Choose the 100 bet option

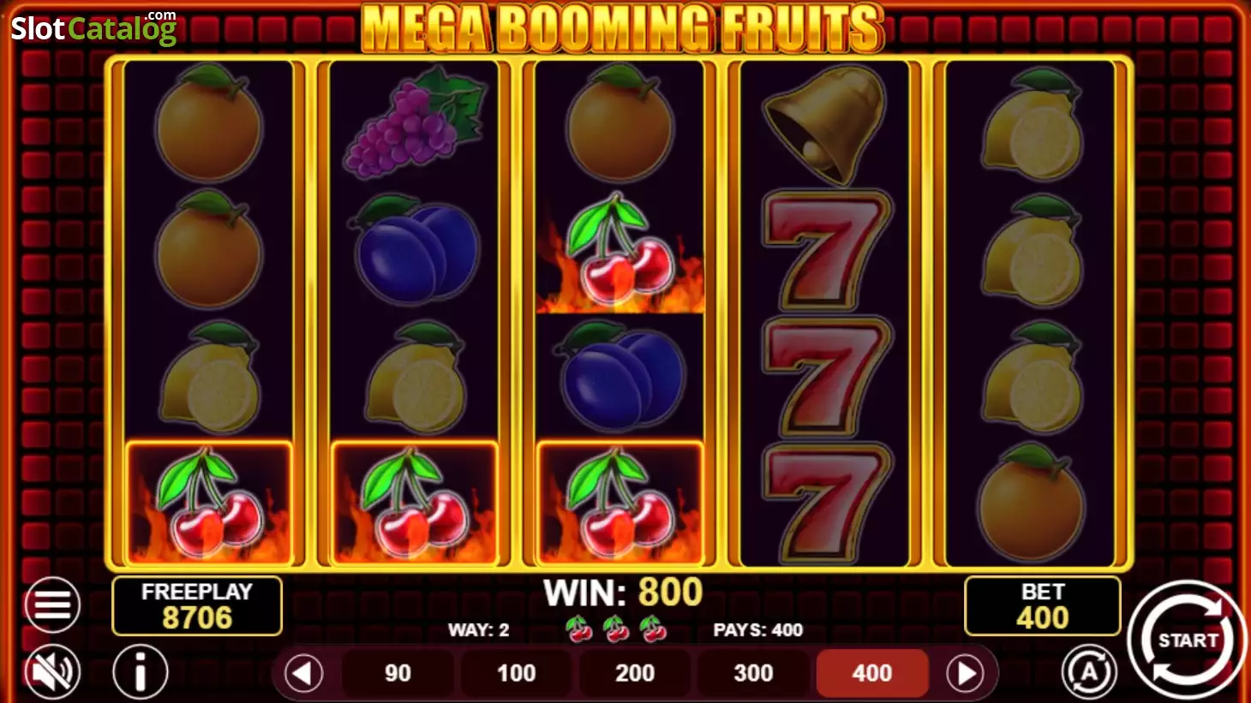516,673
